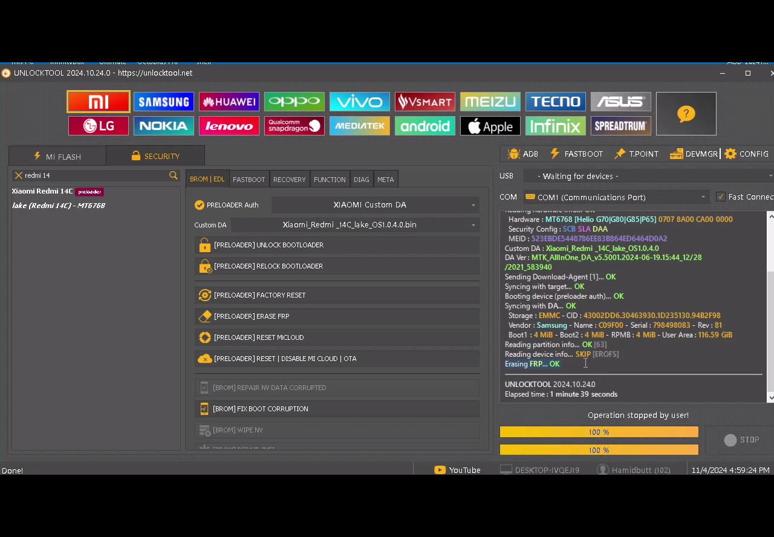Click PRELOADER RELOCK BOOTLOADER
774x537 pixels.
click(x=337, y=266)
